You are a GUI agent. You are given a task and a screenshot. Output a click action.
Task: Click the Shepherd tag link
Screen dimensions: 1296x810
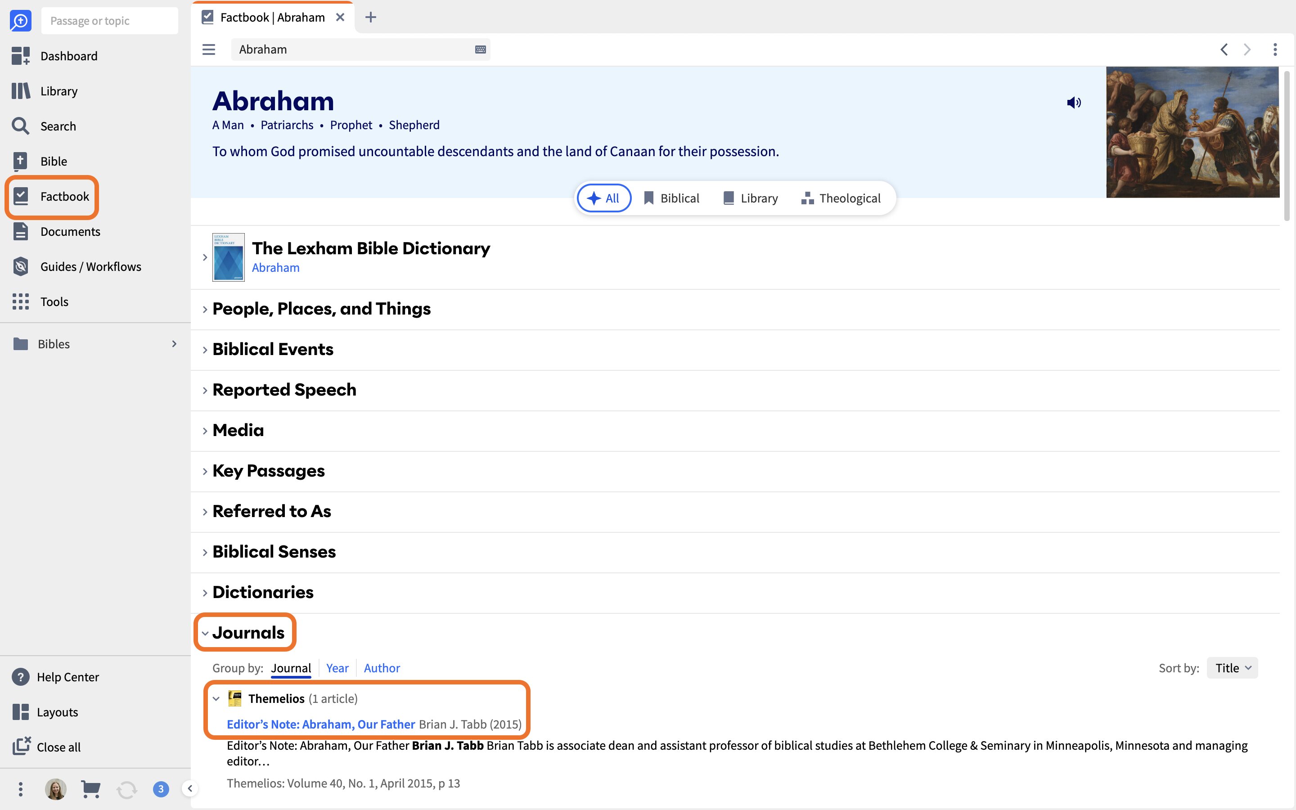point(414,125)
